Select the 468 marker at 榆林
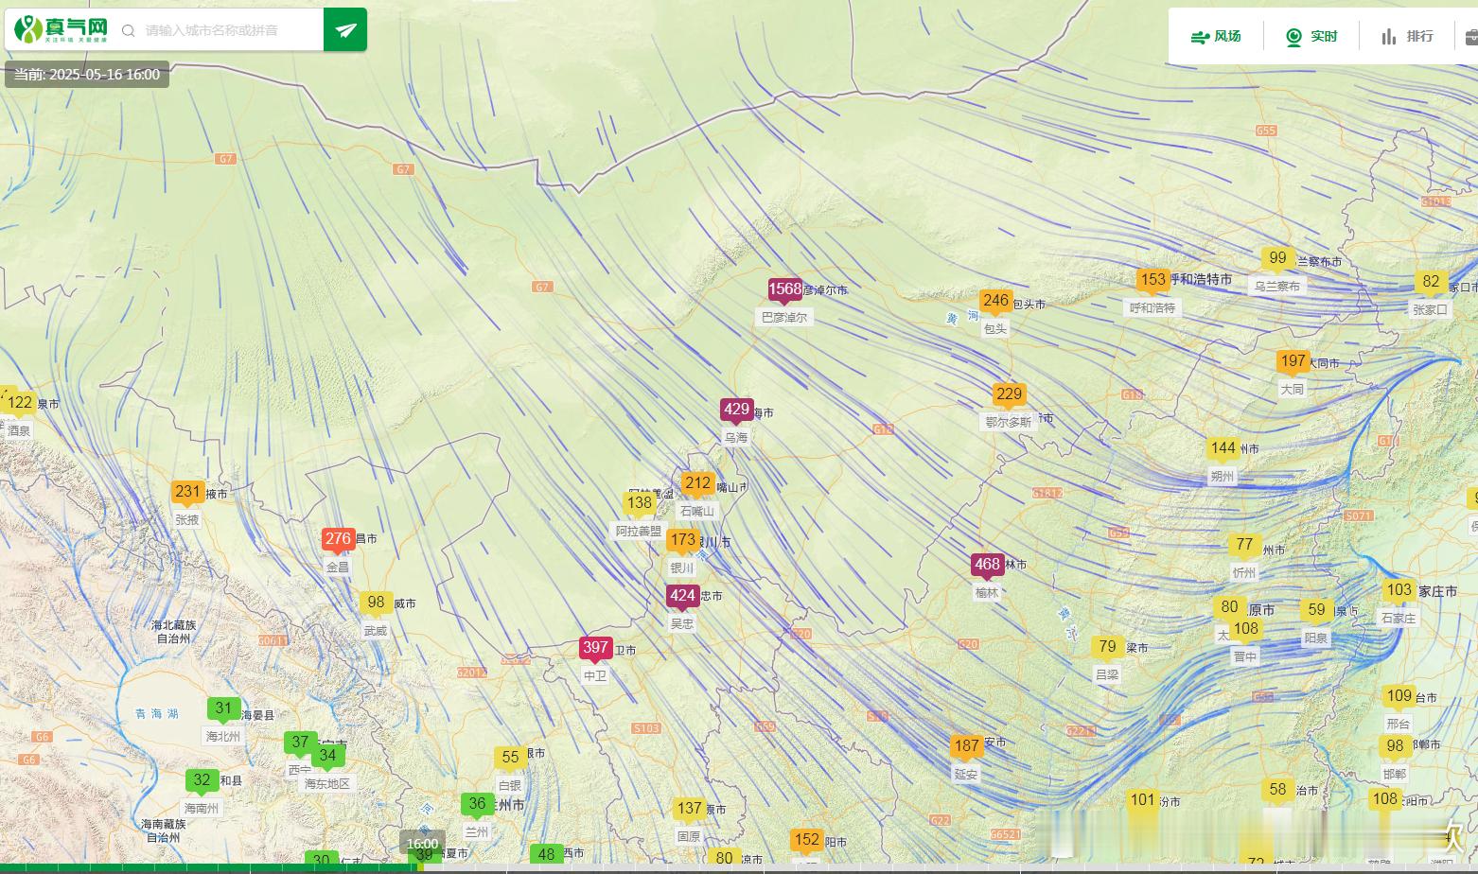 [x=987, y=565]
